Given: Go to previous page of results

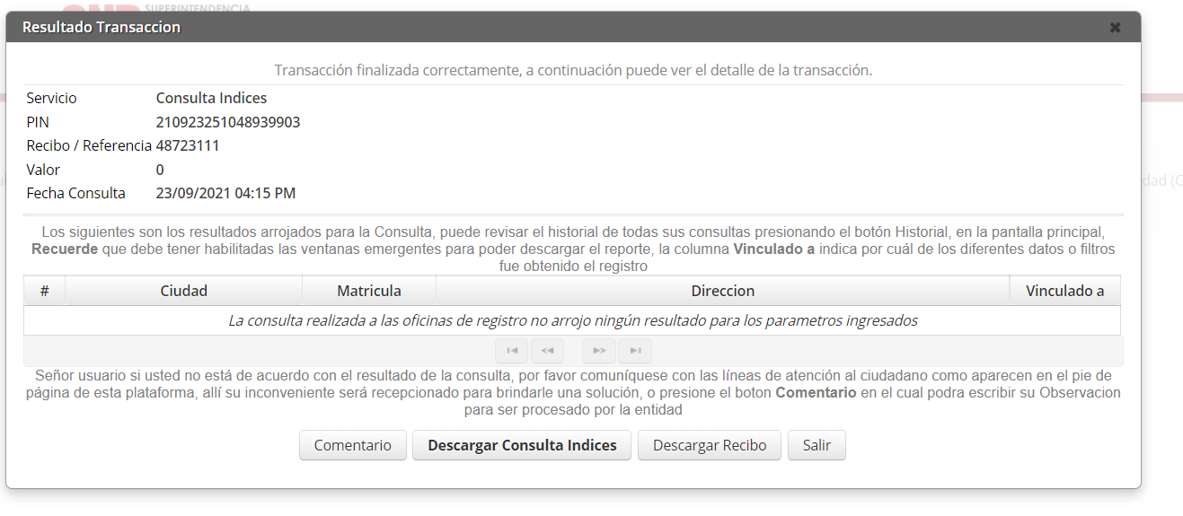Looking at the screenshot, I should [547, 351].
